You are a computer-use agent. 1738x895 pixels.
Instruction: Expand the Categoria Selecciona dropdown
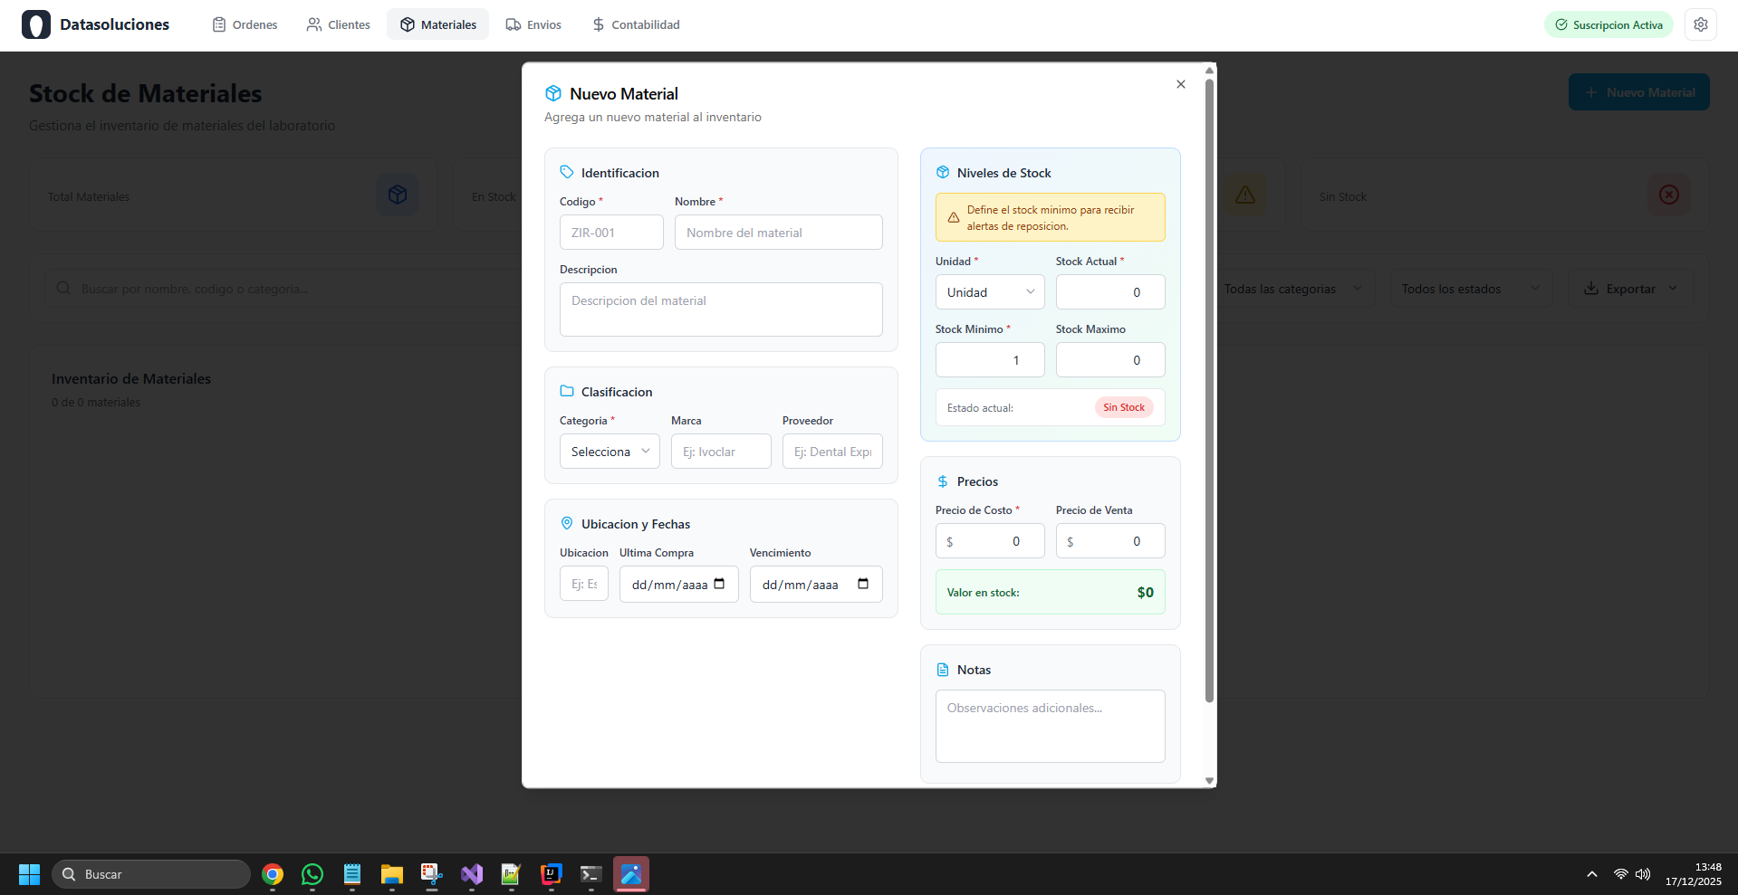coord(610,452)
